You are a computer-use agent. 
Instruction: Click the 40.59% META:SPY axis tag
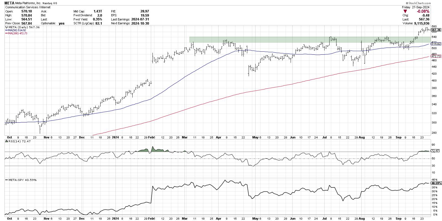[x=436, y=183]
